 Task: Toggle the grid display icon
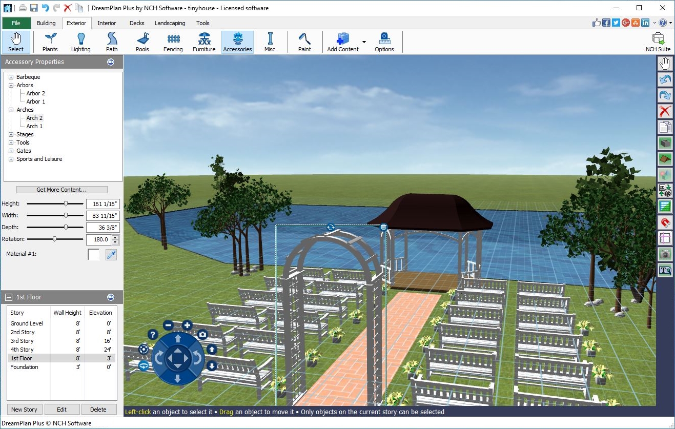click(x=665, y=207)
